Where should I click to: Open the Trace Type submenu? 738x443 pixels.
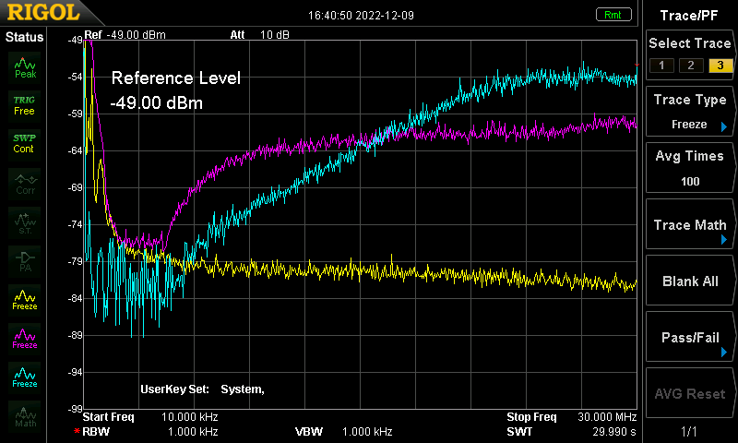point(690,111)
